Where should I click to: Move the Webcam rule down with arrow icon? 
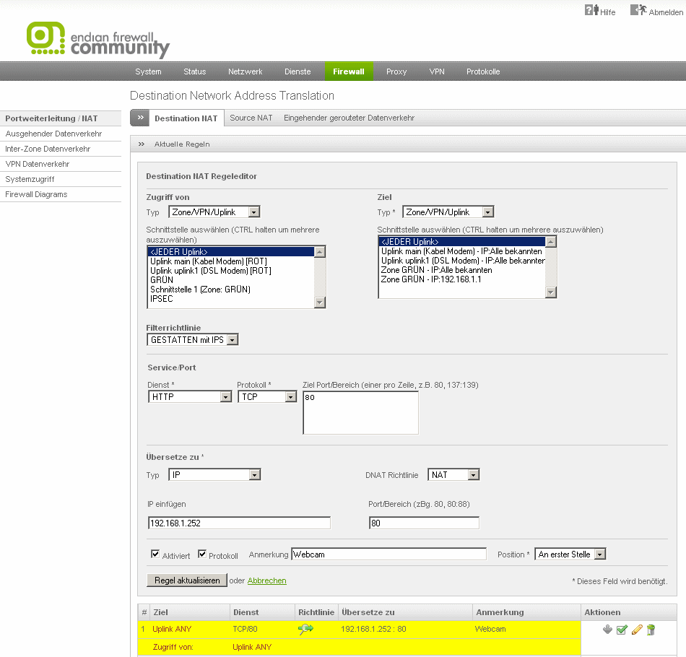[x=607, y=630]
